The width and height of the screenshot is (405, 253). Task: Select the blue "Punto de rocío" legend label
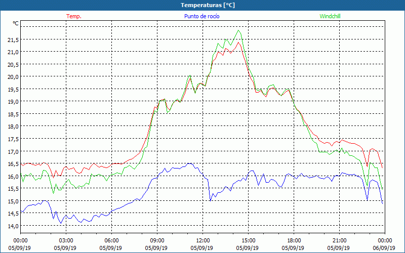(201, 16)
